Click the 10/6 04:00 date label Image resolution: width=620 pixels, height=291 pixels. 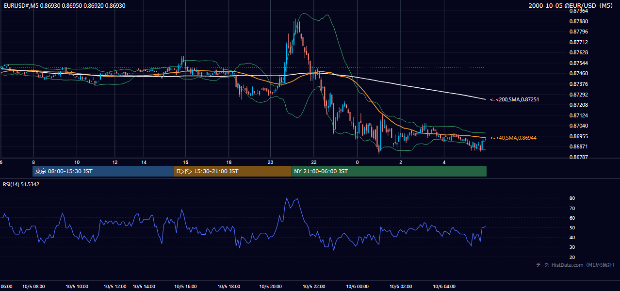(444, 286)
